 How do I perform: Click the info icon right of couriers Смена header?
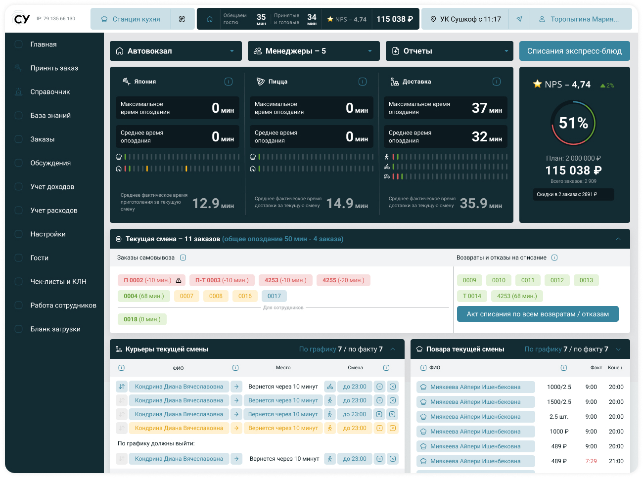click(386, 368)
